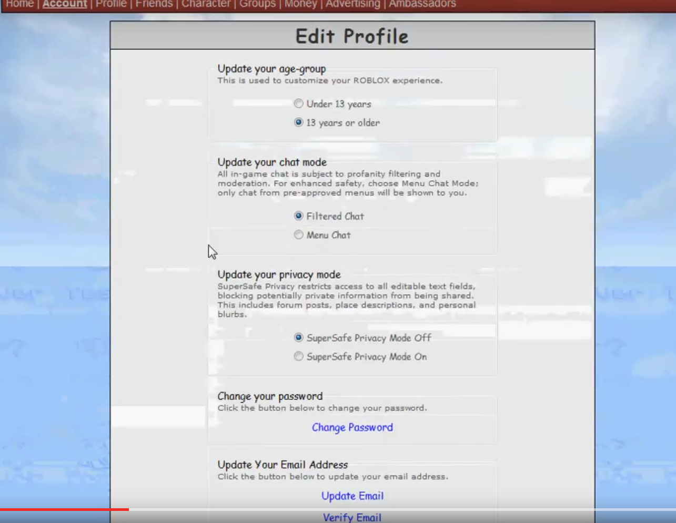Go to the Account menu item

pos(65,4)
